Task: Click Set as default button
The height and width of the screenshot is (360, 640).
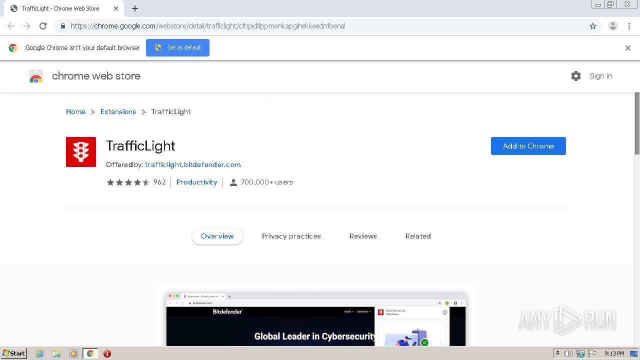Action: point(177,47)
